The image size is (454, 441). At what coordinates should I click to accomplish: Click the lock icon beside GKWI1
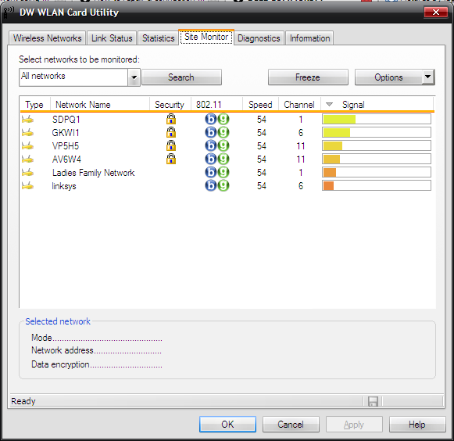[171, 132]
